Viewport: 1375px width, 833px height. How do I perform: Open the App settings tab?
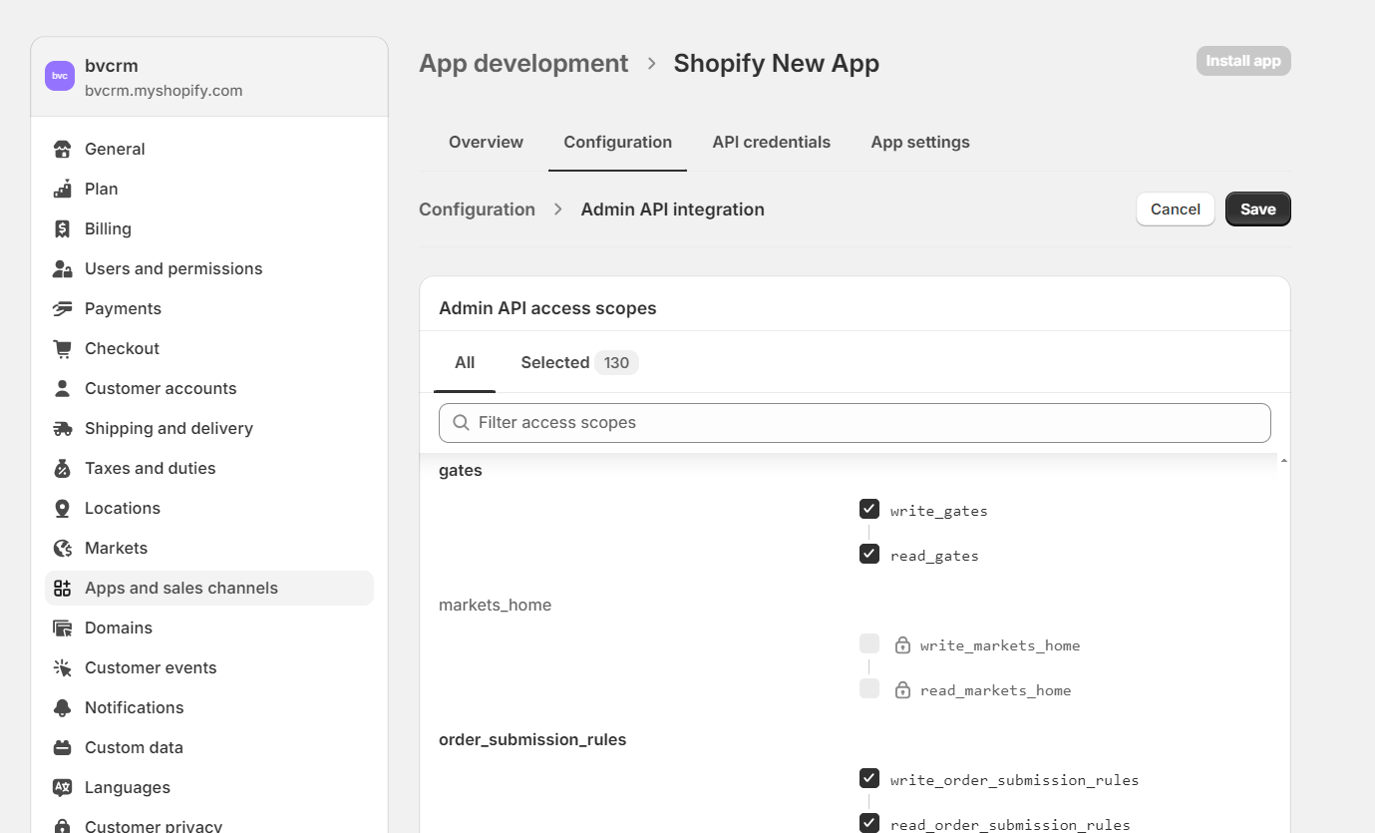click(x=920, y=142)
